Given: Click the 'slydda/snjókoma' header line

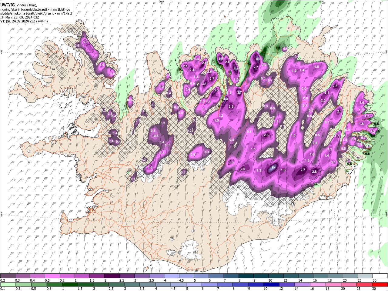Looking at the screenshot, I should [36, 14].
